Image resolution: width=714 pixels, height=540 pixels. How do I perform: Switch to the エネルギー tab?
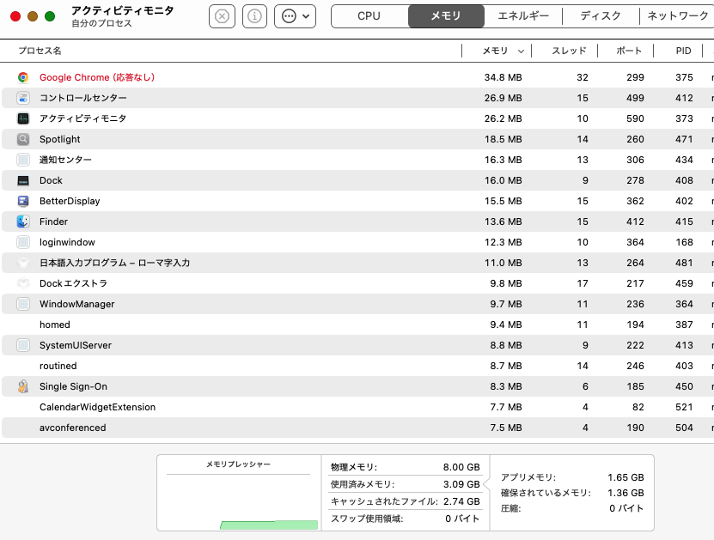pyautogui.click(x=523, y=16)
